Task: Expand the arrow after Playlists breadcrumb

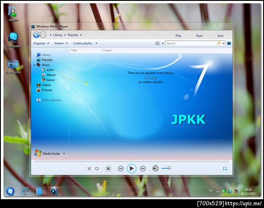Action: 81,35
